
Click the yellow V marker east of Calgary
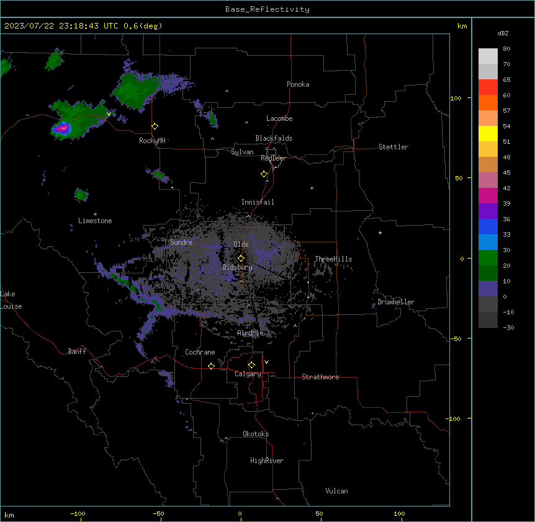point(266,362)
